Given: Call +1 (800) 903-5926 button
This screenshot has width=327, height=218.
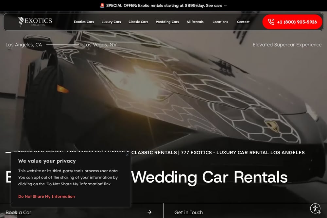Looking at the screenshot, I should pos(292,22).
